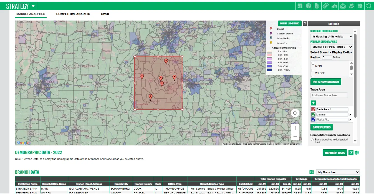Click the Established column header

[246, 184]
